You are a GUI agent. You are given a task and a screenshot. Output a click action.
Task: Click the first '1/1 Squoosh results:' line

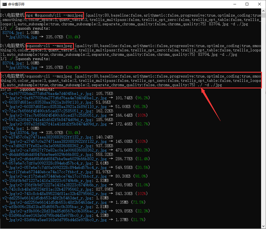(x=25, y=28)
